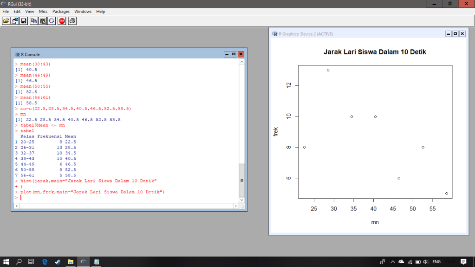Show hidden system tray icons
This screenshot has width=475, height=267.
pyautogui.click(x=393, y=262)
